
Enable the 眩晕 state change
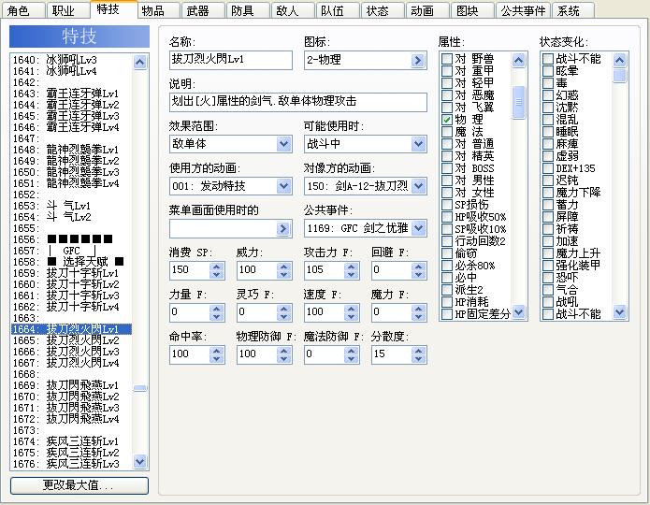548,71
